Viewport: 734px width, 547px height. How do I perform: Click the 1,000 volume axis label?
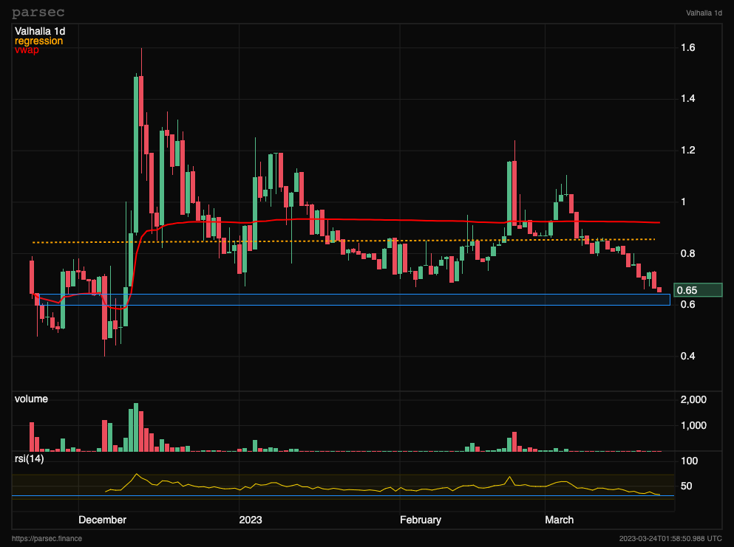[693, 425]
